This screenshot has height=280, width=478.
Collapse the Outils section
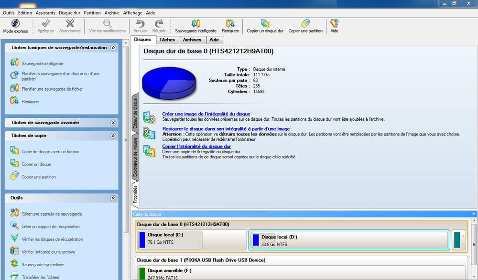(x=113, y=198)
